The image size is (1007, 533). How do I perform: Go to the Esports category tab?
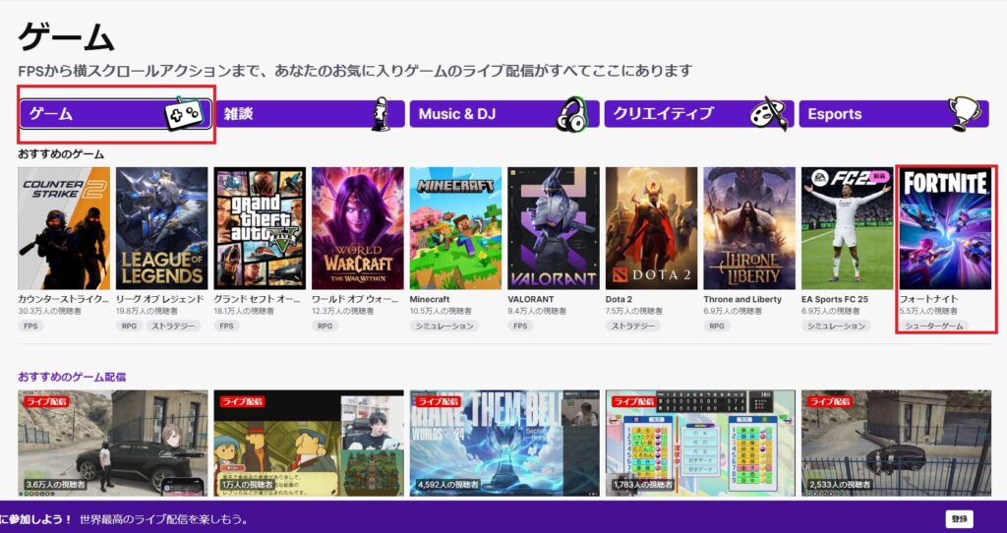[894, 114]
